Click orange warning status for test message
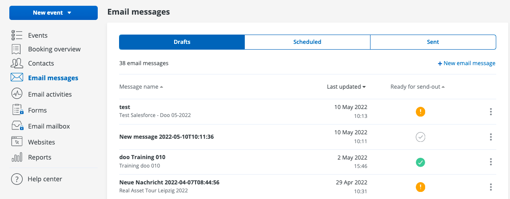The width and height of the screenshot is (510, 199). point(420,112)
